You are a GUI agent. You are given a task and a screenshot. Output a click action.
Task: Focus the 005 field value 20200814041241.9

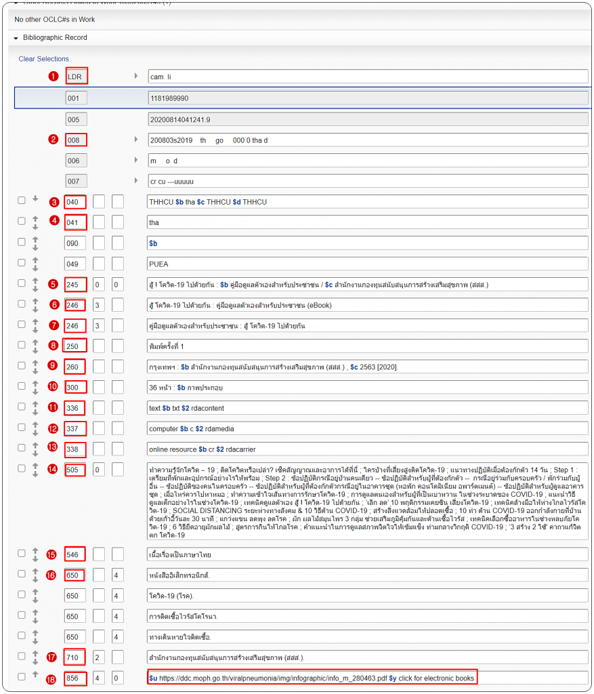pyautogui.click(x=368, y=119)
